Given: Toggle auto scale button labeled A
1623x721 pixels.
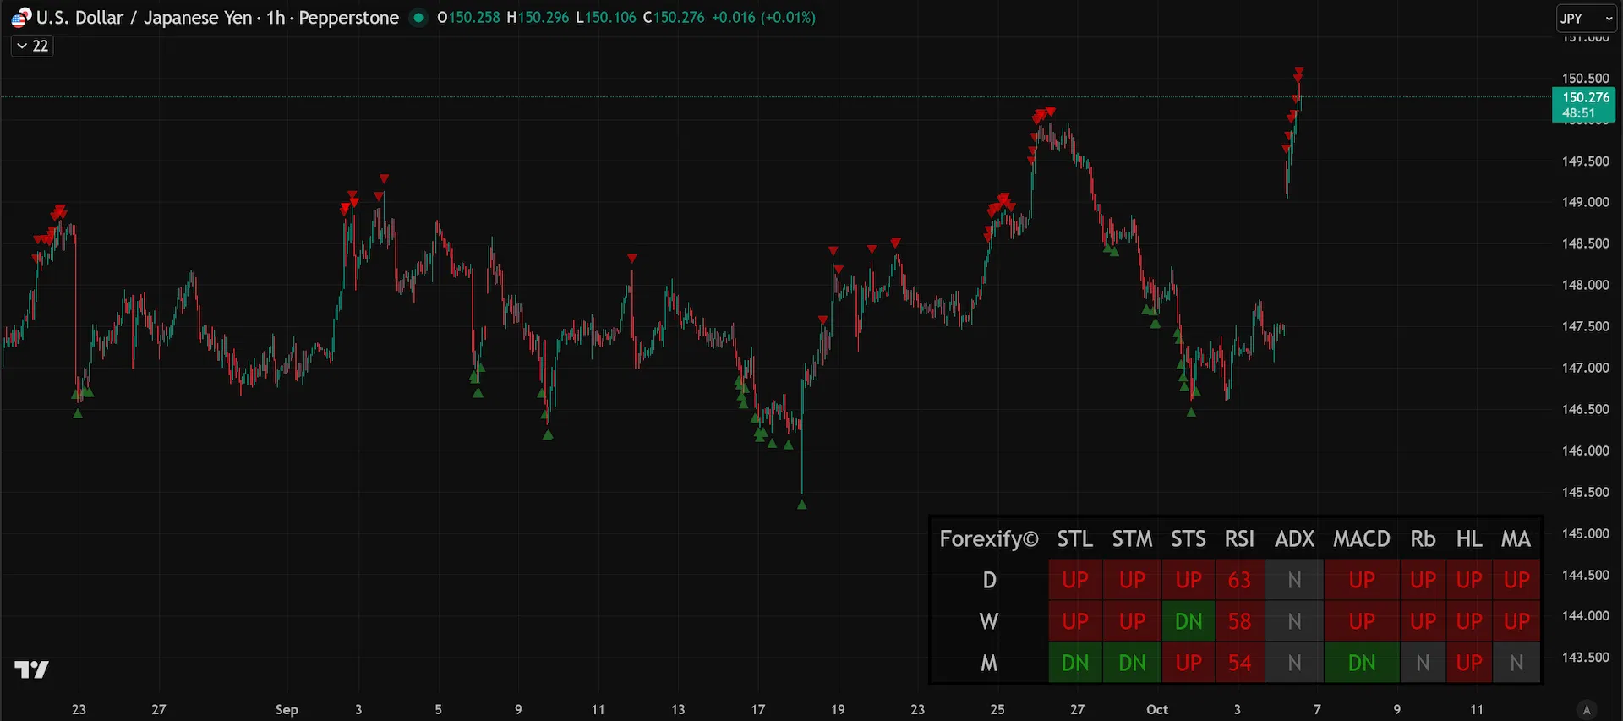Looking at the screenshot, I should [1587, 710].
